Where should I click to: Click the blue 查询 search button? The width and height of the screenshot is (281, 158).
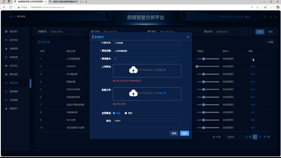coord(260,32)
